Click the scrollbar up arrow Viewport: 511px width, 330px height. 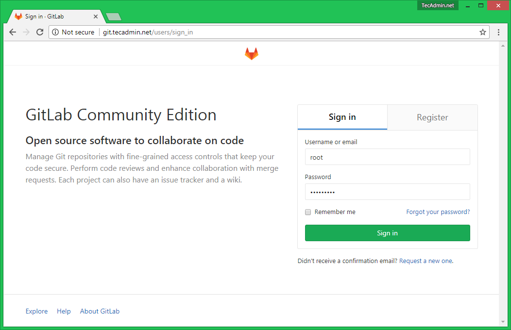pyautogui.click(x=503, y=46)
